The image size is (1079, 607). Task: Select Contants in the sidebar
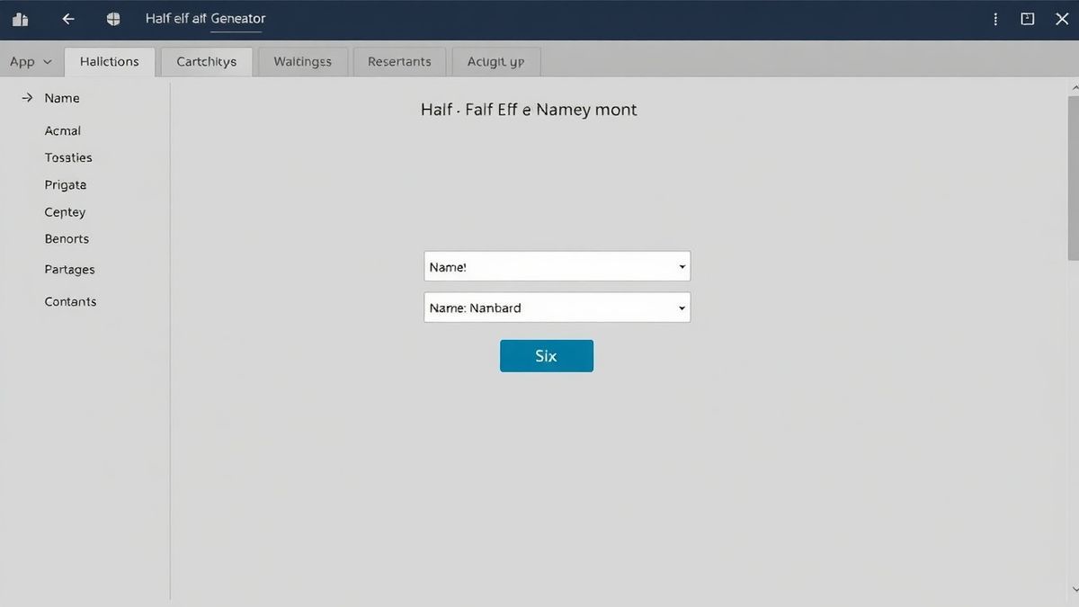coord(70,301)
